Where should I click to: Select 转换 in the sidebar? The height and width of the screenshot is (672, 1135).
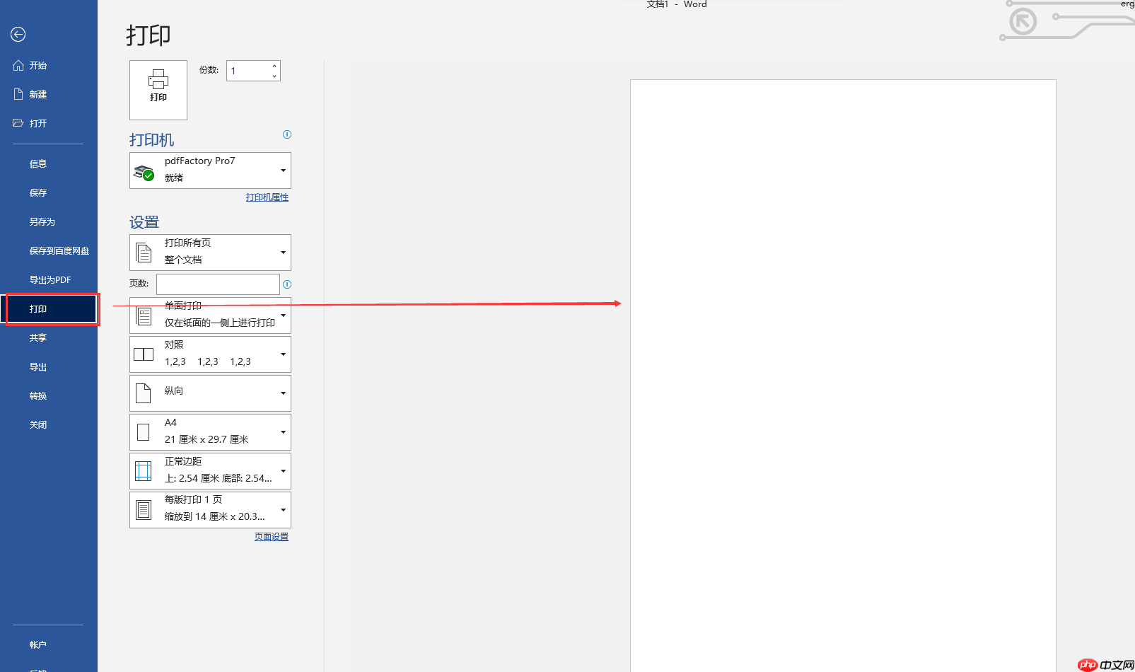click(49, 396)
